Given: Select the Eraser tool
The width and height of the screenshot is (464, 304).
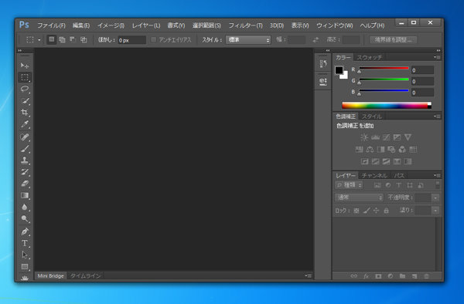Looking at the screenshot, I should (x=25, y=184).
